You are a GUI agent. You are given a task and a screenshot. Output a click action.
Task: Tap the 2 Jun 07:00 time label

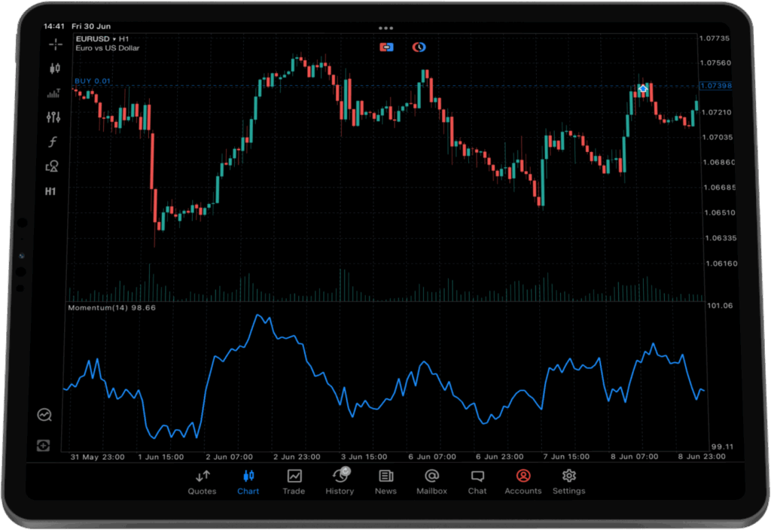(x=229, y=457)
